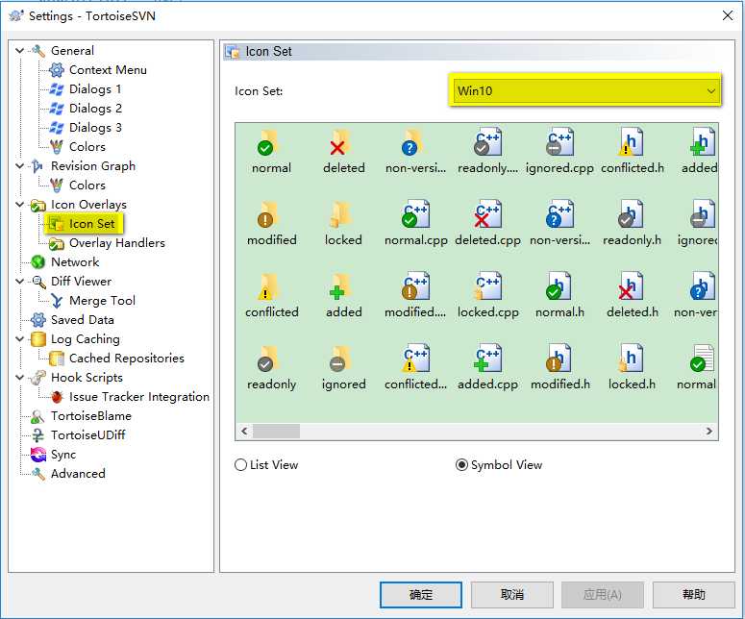Click the modified.h file icon

[559, 359]
